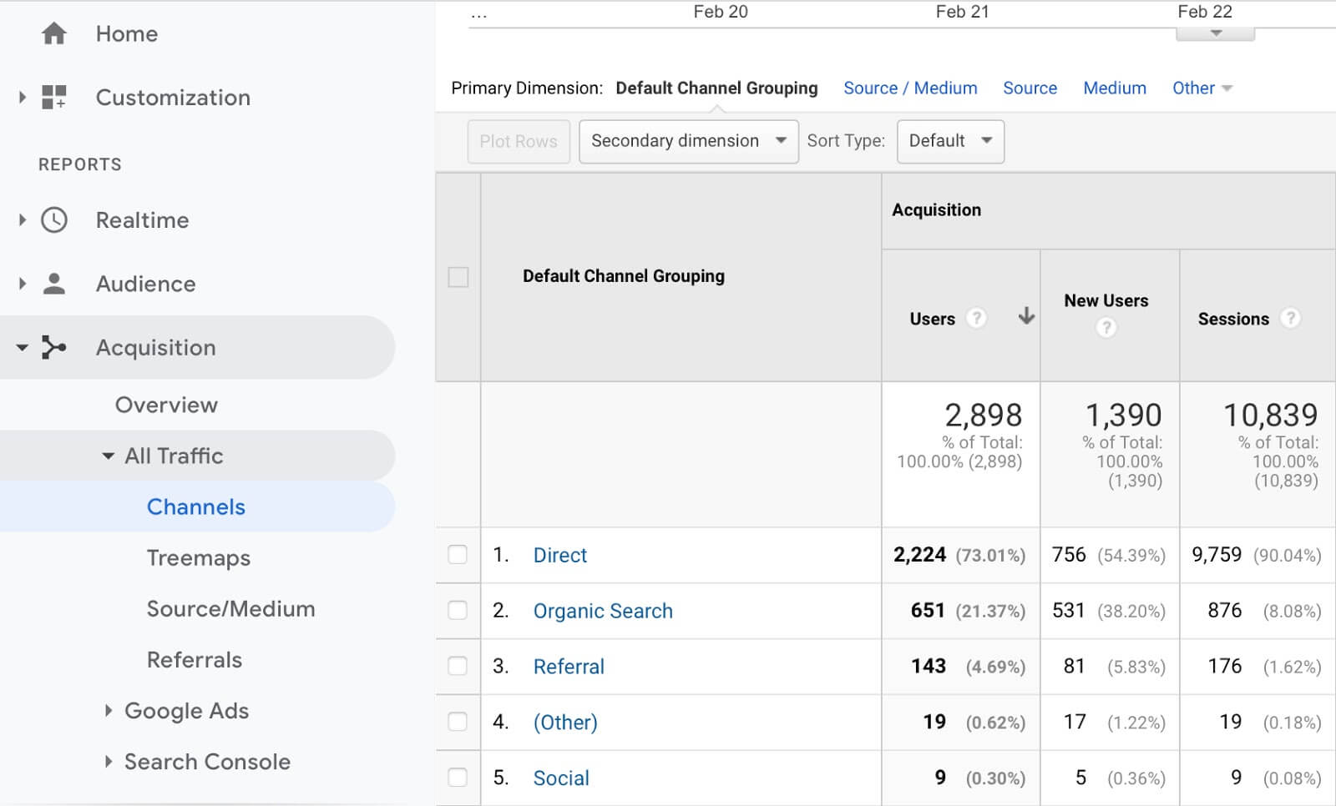Expand the Google Ads submenu
Image resolution: width=1336 pixels, height=806 pixels.
(x=109, y=711)
